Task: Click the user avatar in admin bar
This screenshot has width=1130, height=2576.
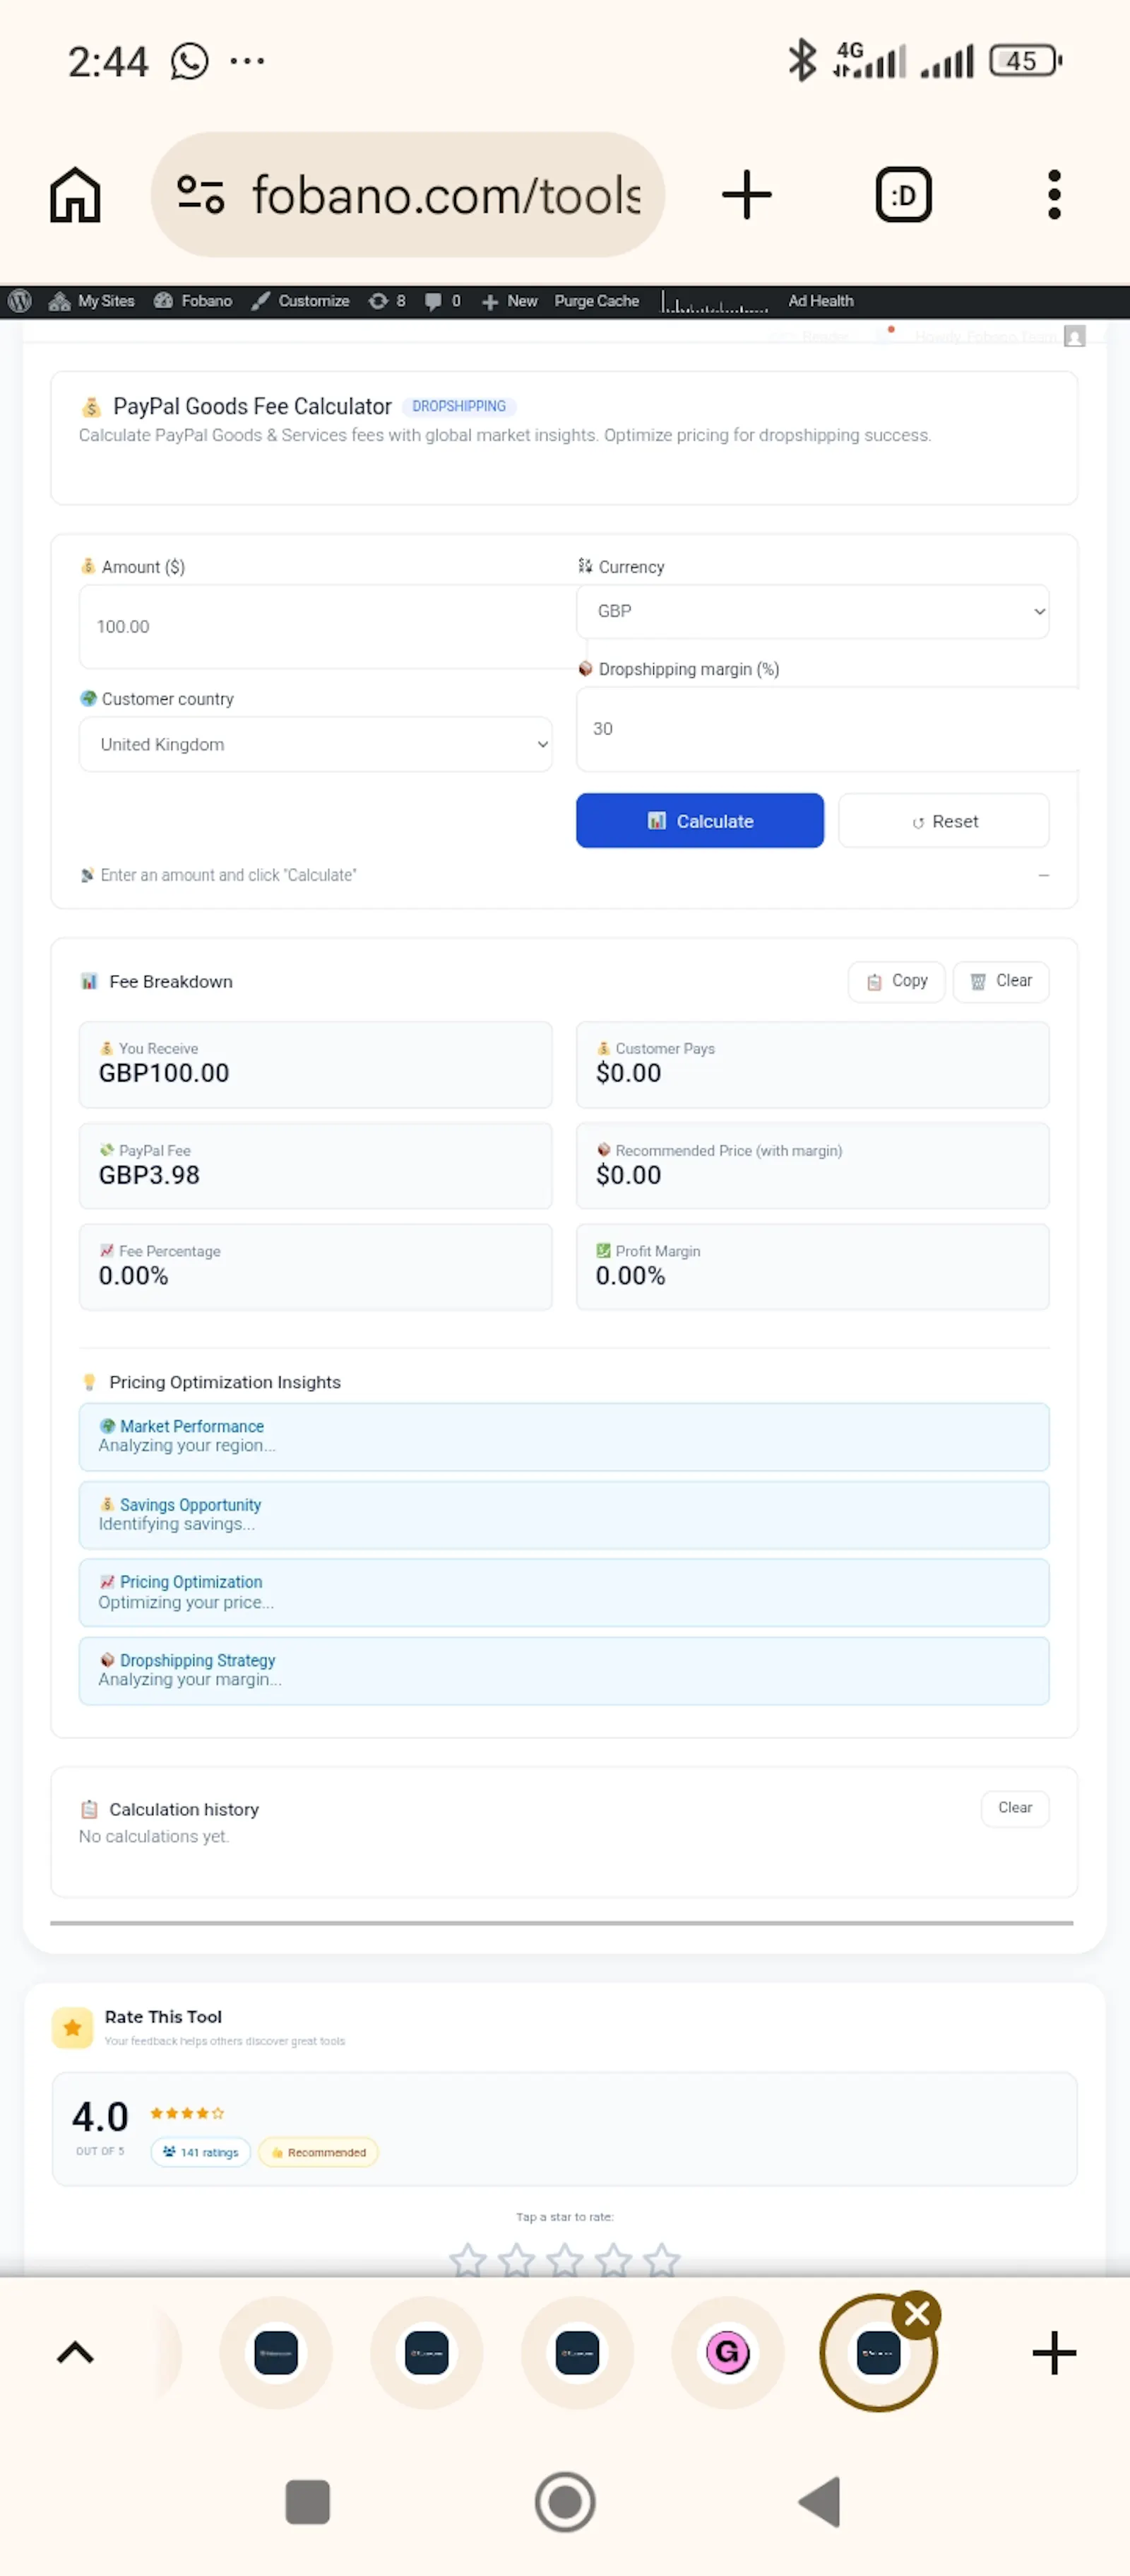Action: (1075, 336)
